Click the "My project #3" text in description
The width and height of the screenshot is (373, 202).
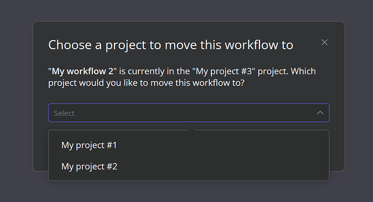click(224, 71)
